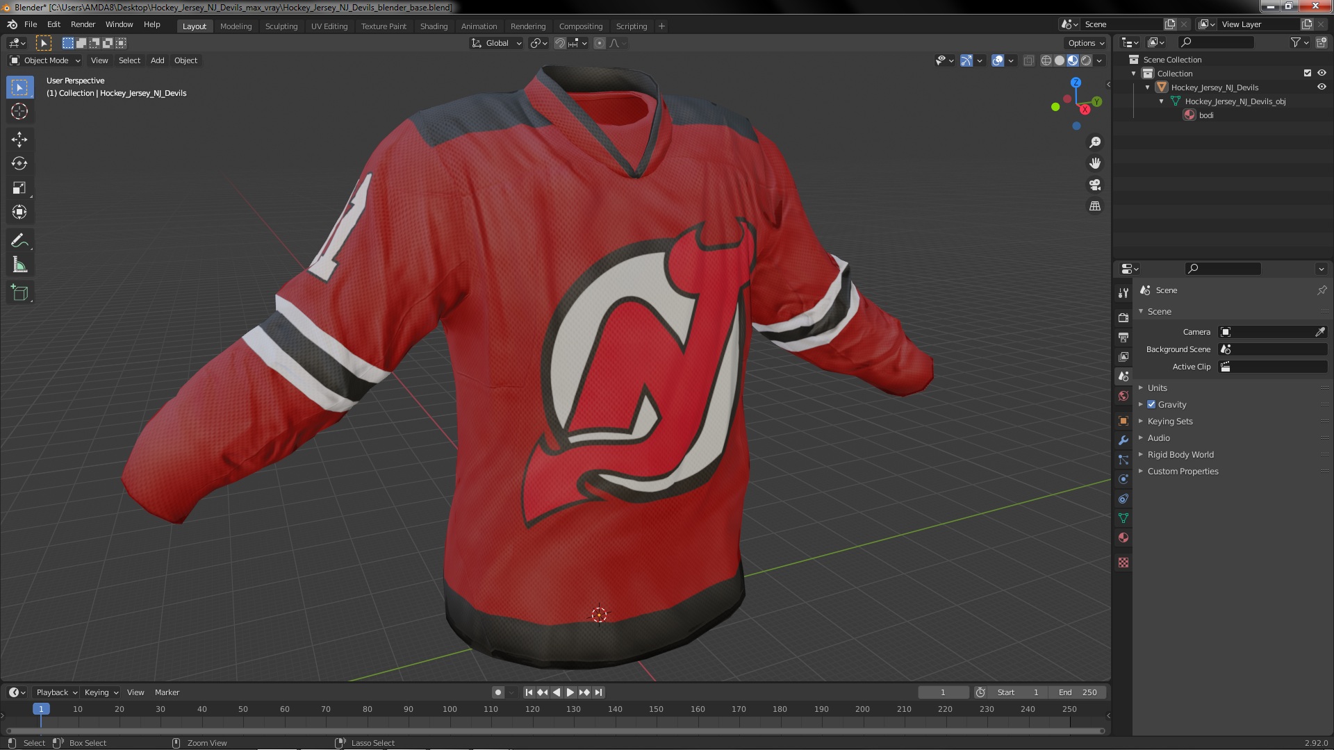Viewport: 1334px width, 750px height.
Task: Expand the Units panel
Action: pos(1157,387)
